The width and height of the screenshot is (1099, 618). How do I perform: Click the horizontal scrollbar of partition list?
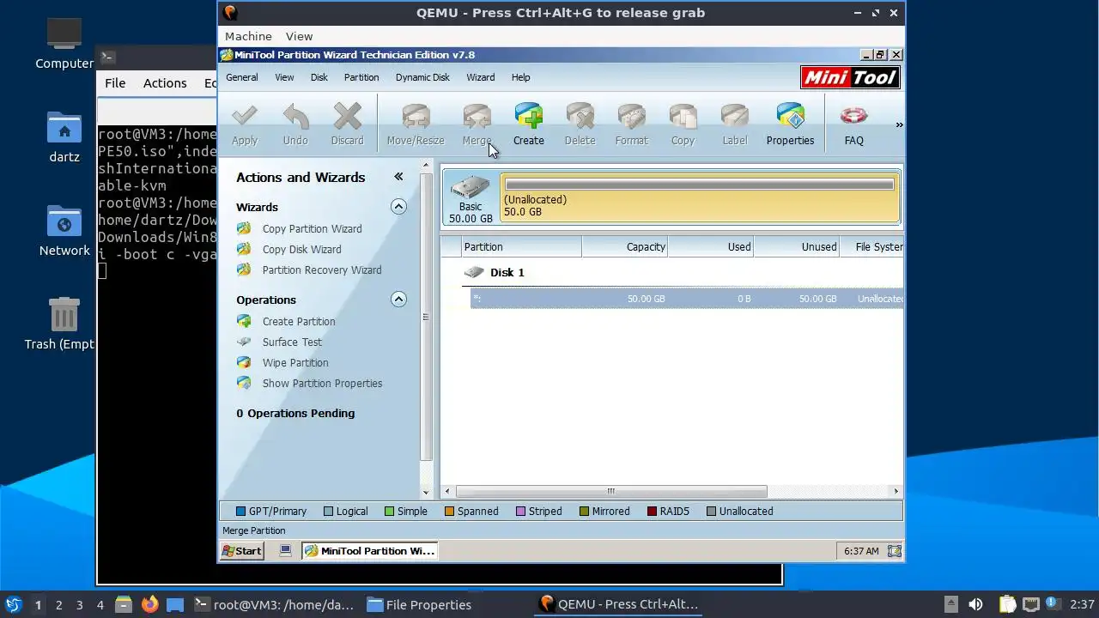(611, 492)
